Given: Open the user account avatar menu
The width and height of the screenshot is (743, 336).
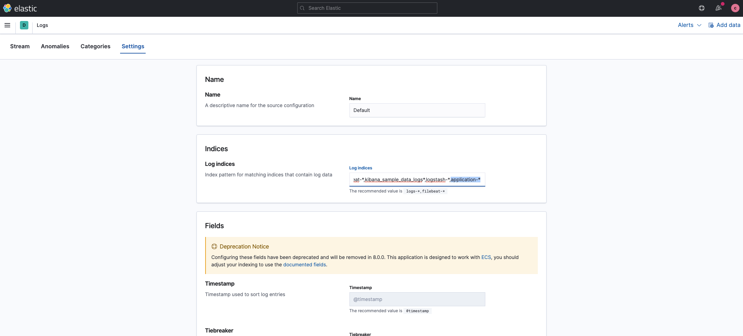Looking at the screenshot, I should [735, 8].
